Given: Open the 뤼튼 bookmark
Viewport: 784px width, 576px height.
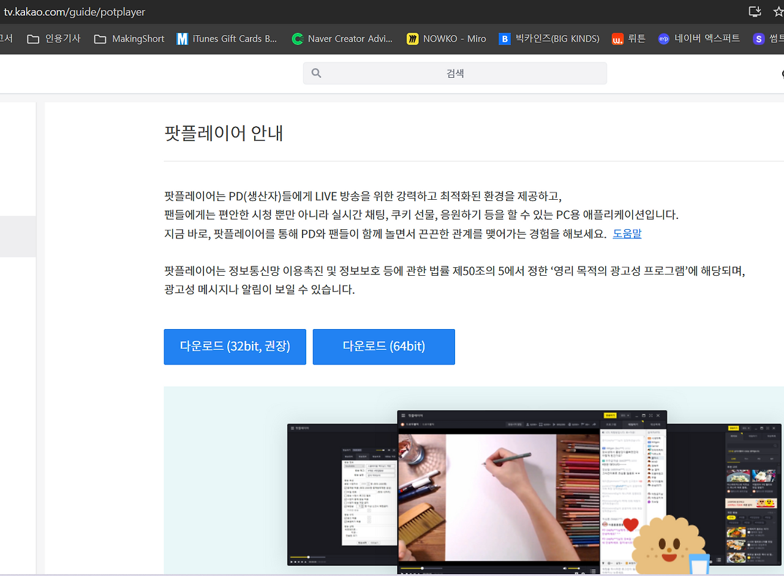Looking at the screenshot, I should (x=628, y=39).
